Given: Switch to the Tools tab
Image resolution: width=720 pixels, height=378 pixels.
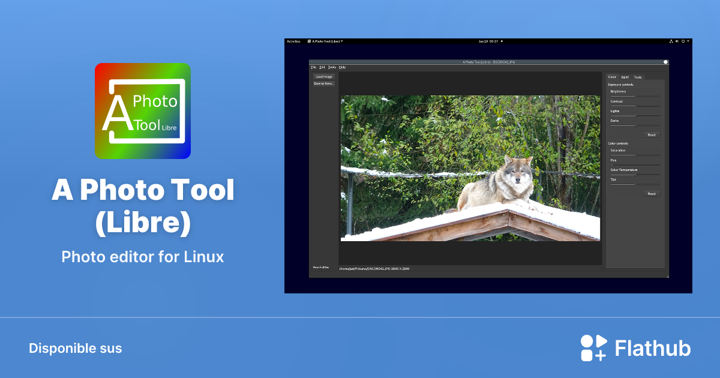Looking at the screenshot, I should (638, 77).
